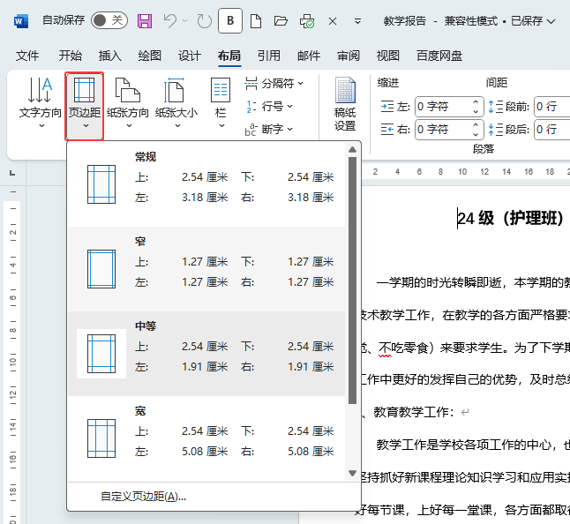
Task: Select the 中等 moderate margins preset
Action: 206,354
